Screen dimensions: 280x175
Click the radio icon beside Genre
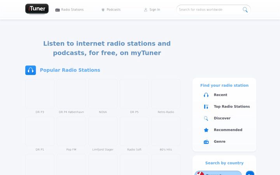click(206, 142)
